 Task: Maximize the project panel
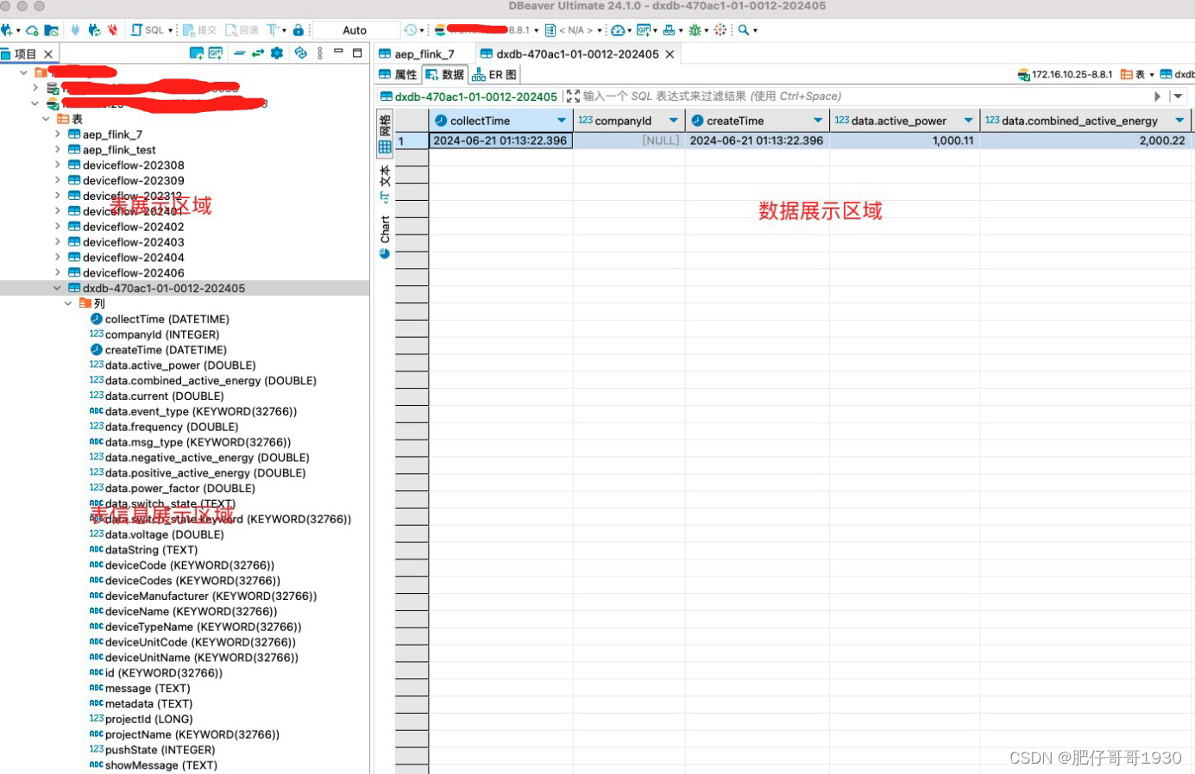coord(357,53)
